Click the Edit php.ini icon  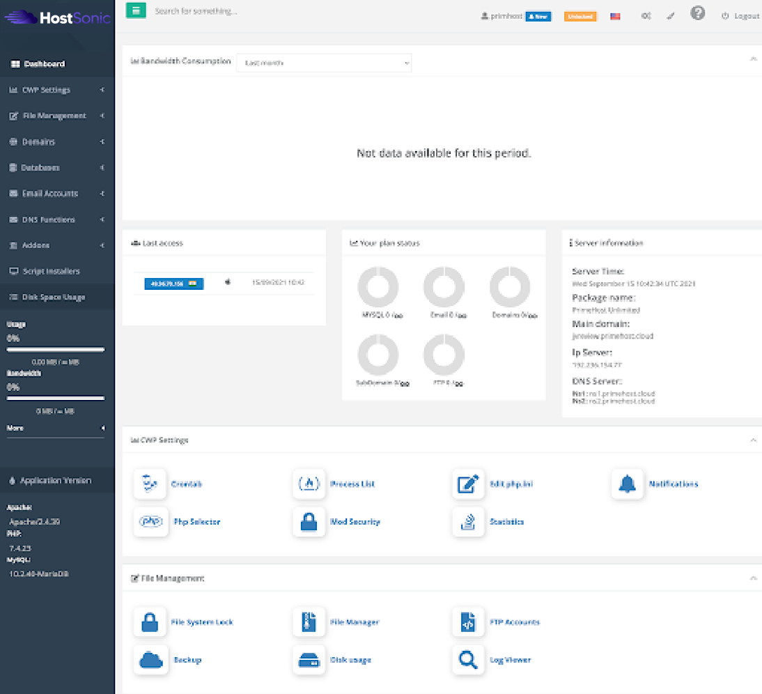[x=469, y=484]
